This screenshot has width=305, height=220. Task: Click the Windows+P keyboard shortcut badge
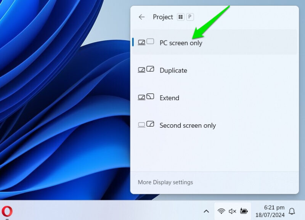[x=189, y=17]
